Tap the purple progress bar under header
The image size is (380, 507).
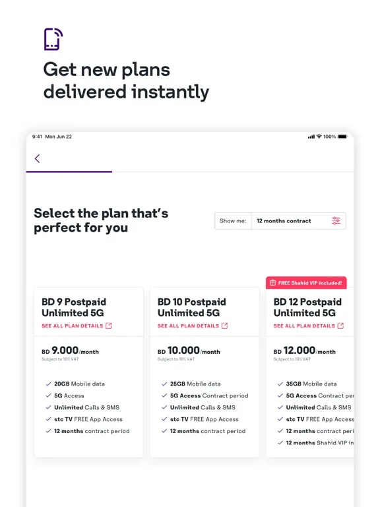(x=69, y=172)
